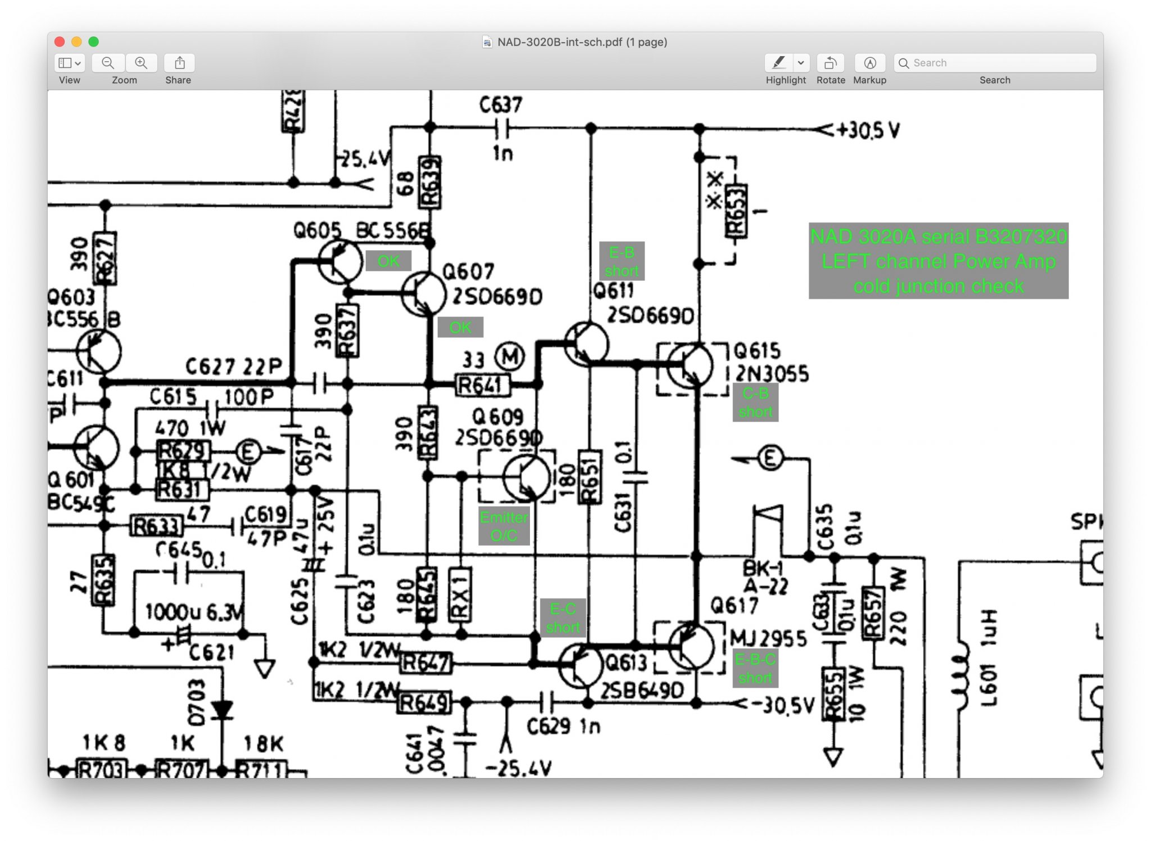The image size is (1151, 841).
Task: Select the 'OK' annotation below Q607
Action: point(460,327)
